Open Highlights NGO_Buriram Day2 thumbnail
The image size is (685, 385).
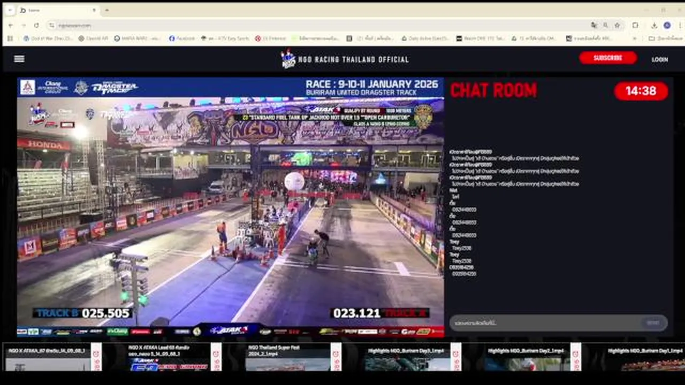click(527, 357)
